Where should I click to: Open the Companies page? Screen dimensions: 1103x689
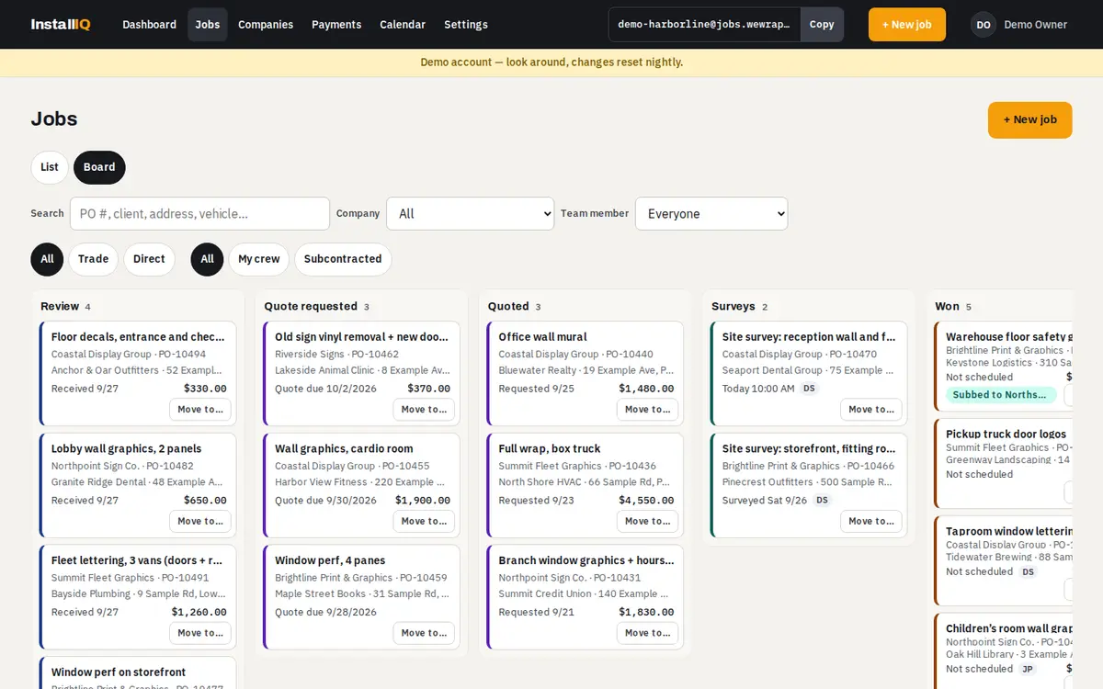point(266,25)
